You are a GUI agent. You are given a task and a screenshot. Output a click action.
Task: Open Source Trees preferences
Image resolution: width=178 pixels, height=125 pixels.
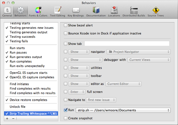coord(156,12)
